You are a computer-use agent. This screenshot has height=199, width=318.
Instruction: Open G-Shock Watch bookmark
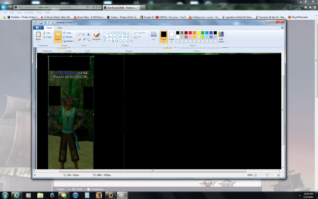[x=56, y=17]
